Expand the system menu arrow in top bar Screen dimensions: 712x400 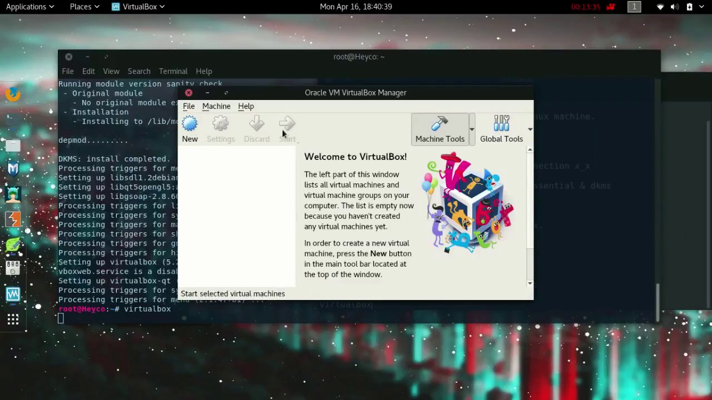(703, 7)
